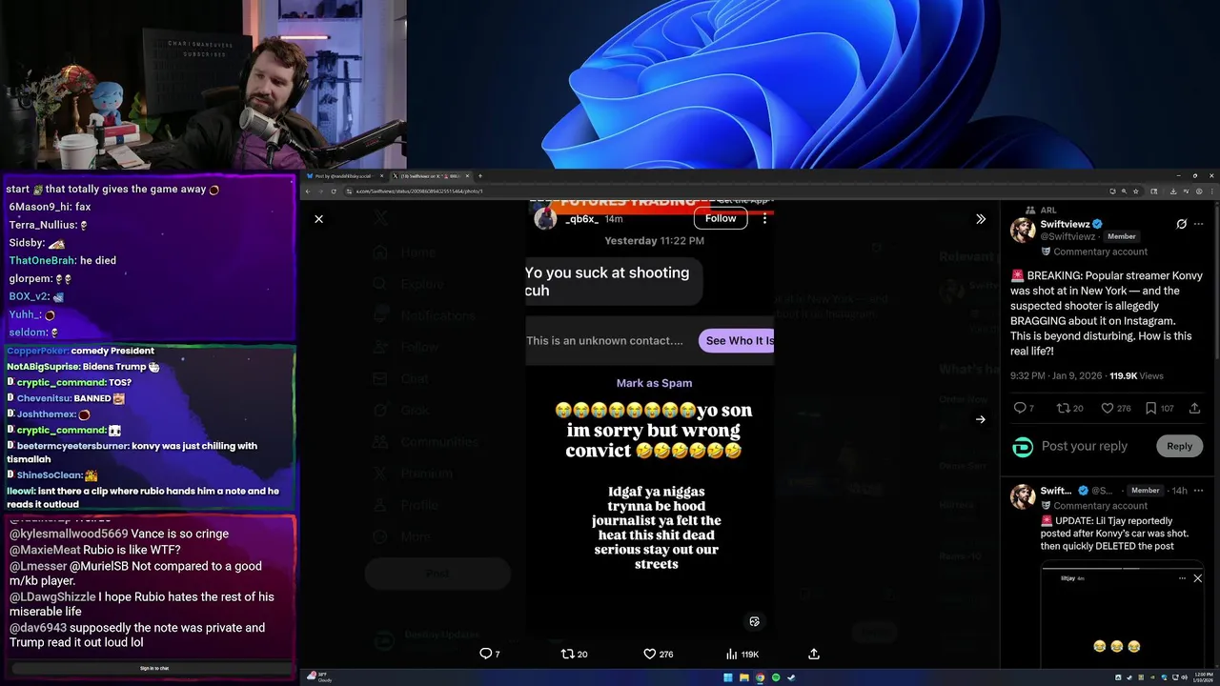Click chat message from kylesmallwood5669
Viewport: 1220px width, 686px height.
click(119, 534)
